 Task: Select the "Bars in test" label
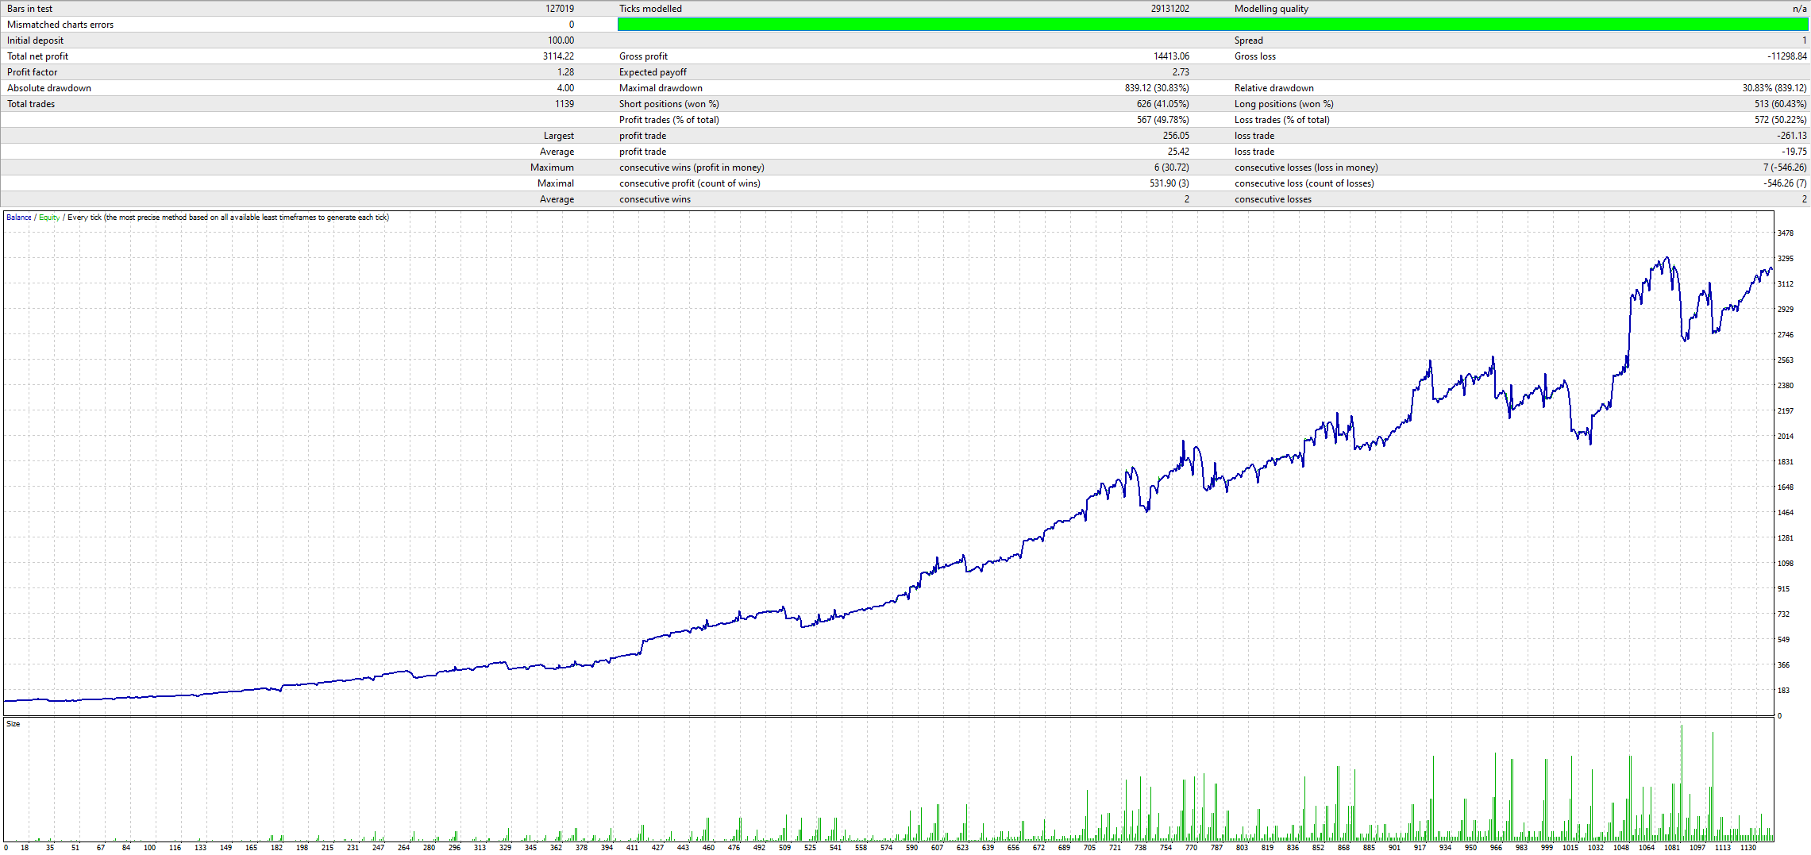(x=30, y=9)
